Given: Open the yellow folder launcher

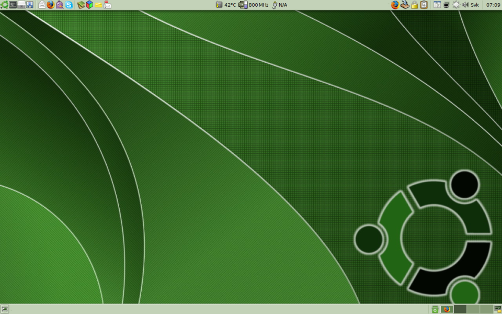Looking at the screenshot, I should click(98, 5).
